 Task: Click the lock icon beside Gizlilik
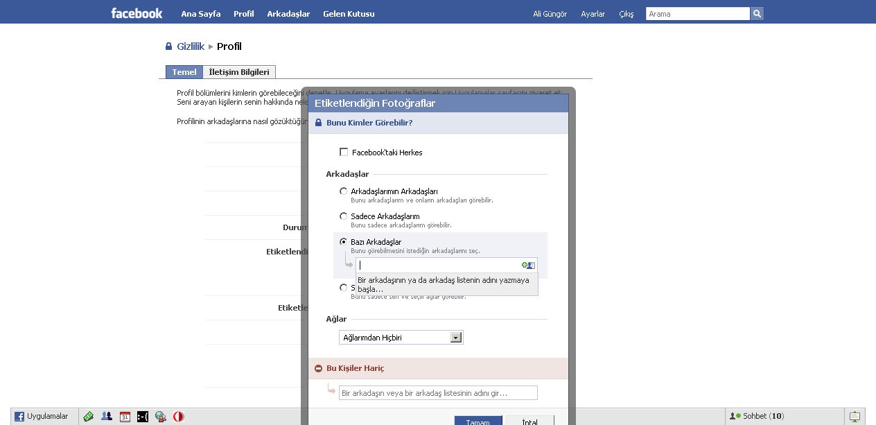168,46
